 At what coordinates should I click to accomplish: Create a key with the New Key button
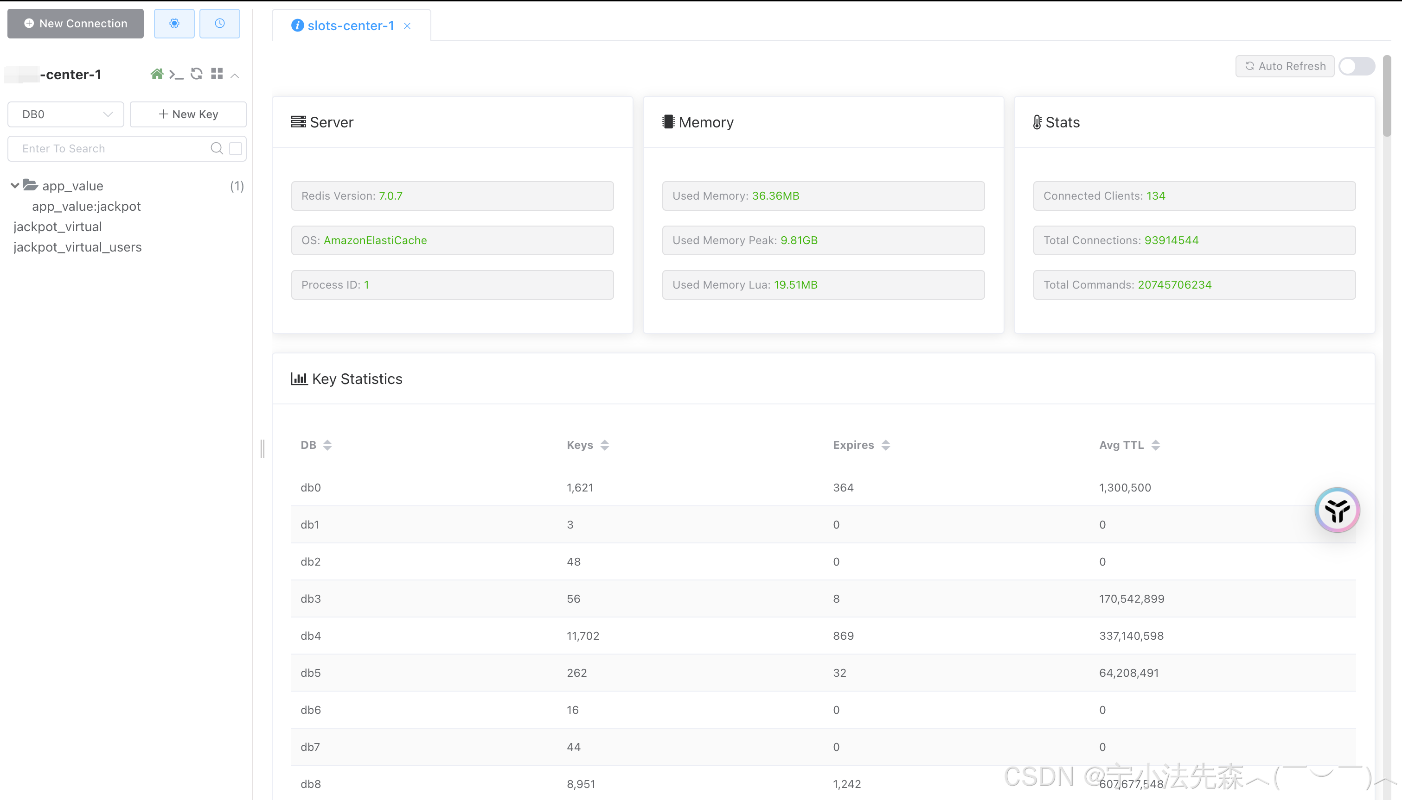pyautogui.click(x=187, y=114)
